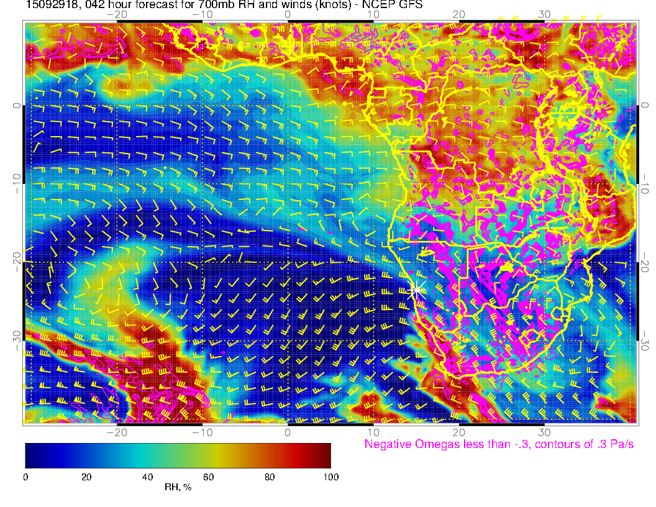The image size is (656, 507).
Task: Click the bottom longitude axis label '-20'
Action: tap(117, 432)
